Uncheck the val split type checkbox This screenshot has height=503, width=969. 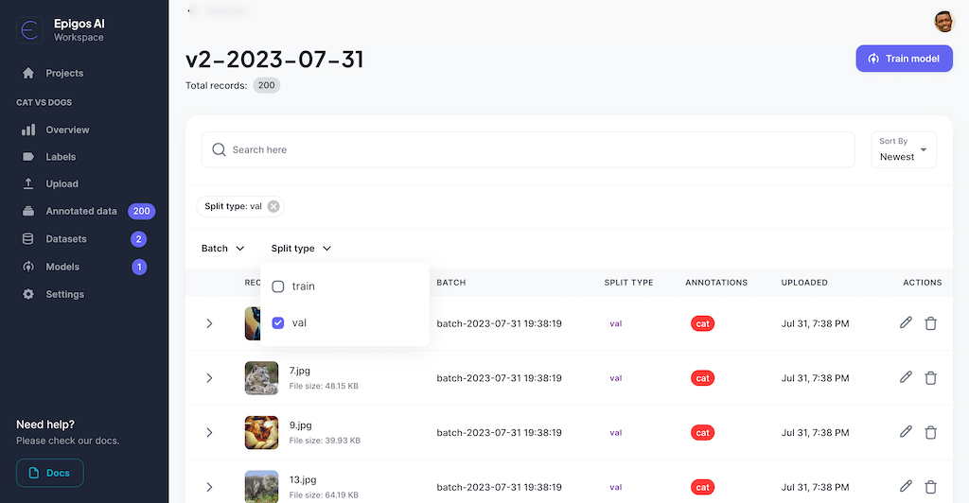(278, 322)
